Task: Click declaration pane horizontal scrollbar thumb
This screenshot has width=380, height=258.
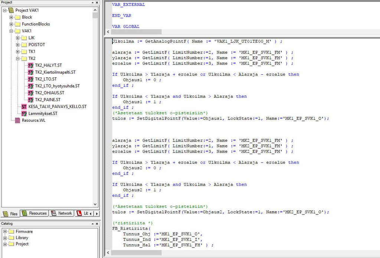Action: pyautogui.click(x=136, y=32)
